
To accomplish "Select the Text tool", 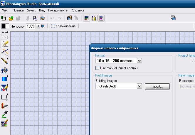I will point(5,106).
